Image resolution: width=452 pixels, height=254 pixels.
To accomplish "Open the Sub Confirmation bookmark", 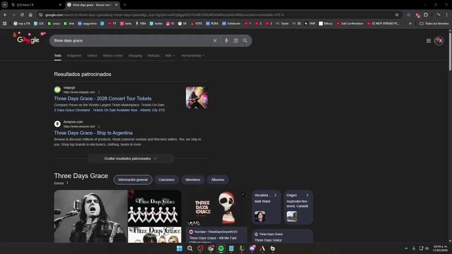I will (350, 24).
